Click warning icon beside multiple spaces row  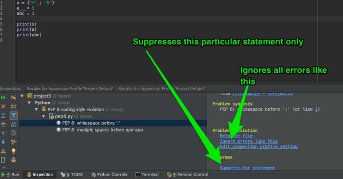pos(58,130)
